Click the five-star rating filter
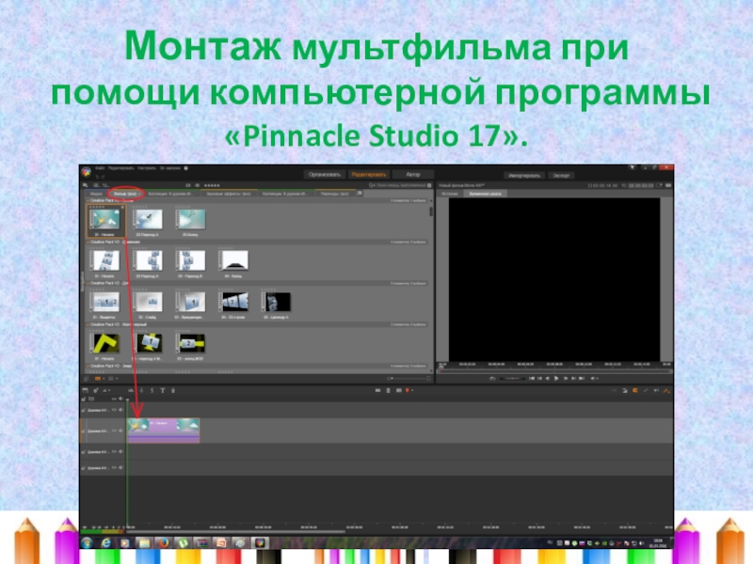The width and height of the screenshot is (753, 564). click(x=212, y=185)
